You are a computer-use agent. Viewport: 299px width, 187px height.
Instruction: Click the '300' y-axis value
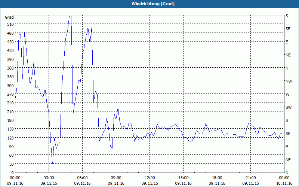coord(10,85)
